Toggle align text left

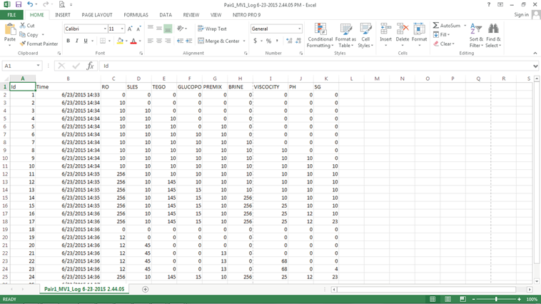[x=151, y=41]
